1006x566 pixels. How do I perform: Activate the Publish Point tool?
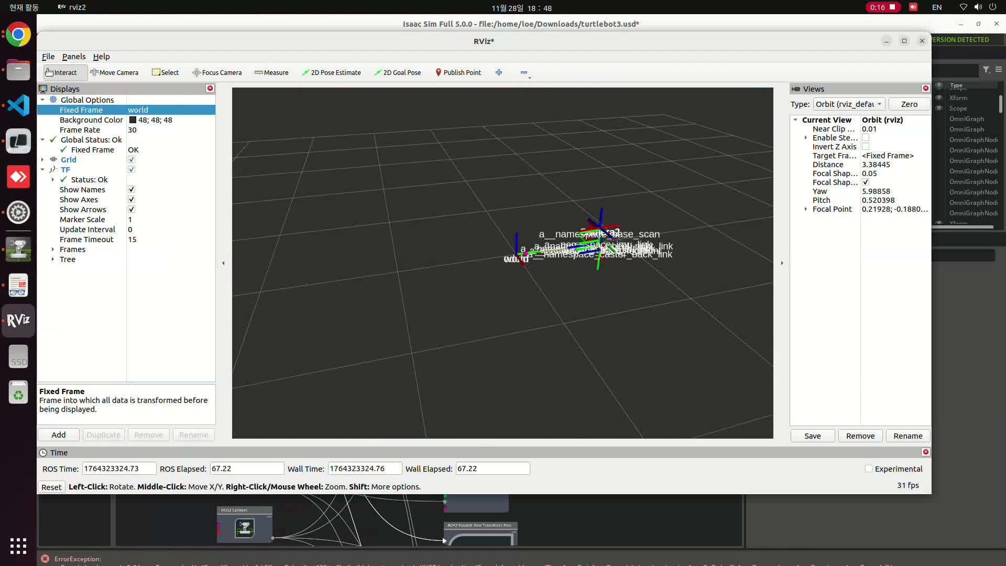pos(458,72)
